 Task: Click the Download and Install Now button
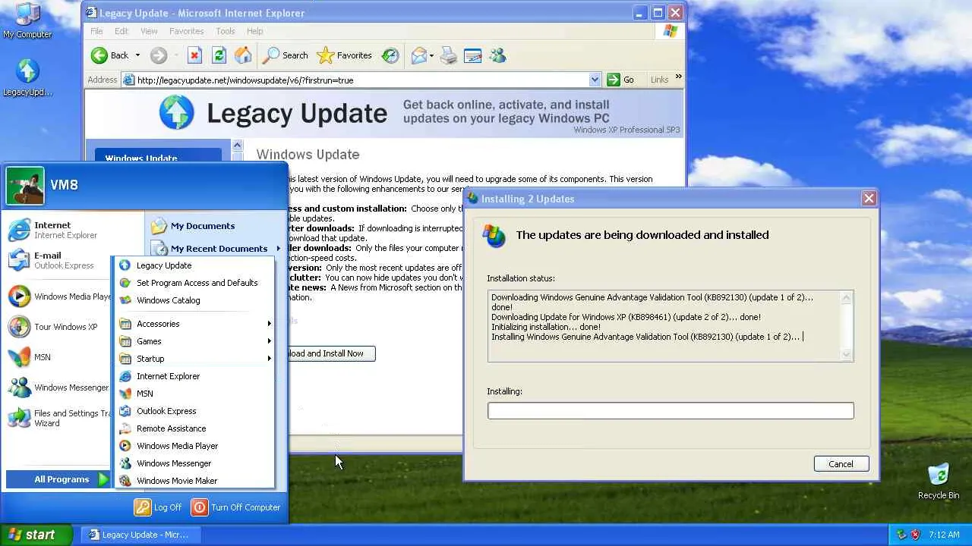(332, 353)
